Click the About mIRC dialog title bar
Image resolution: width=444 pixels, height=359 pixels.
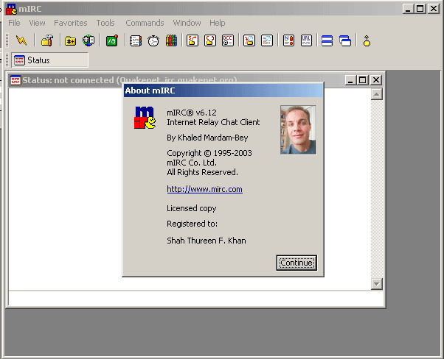[223, 90]
